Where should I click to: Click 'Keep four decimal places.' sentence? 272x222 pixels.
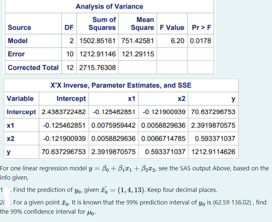[x=182, y=190]
